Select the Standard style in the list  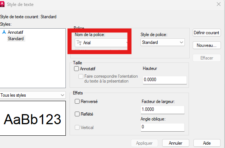(16, 39)
